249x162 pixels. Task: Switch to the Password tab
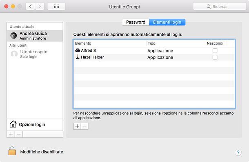click(x=136, y=22)
